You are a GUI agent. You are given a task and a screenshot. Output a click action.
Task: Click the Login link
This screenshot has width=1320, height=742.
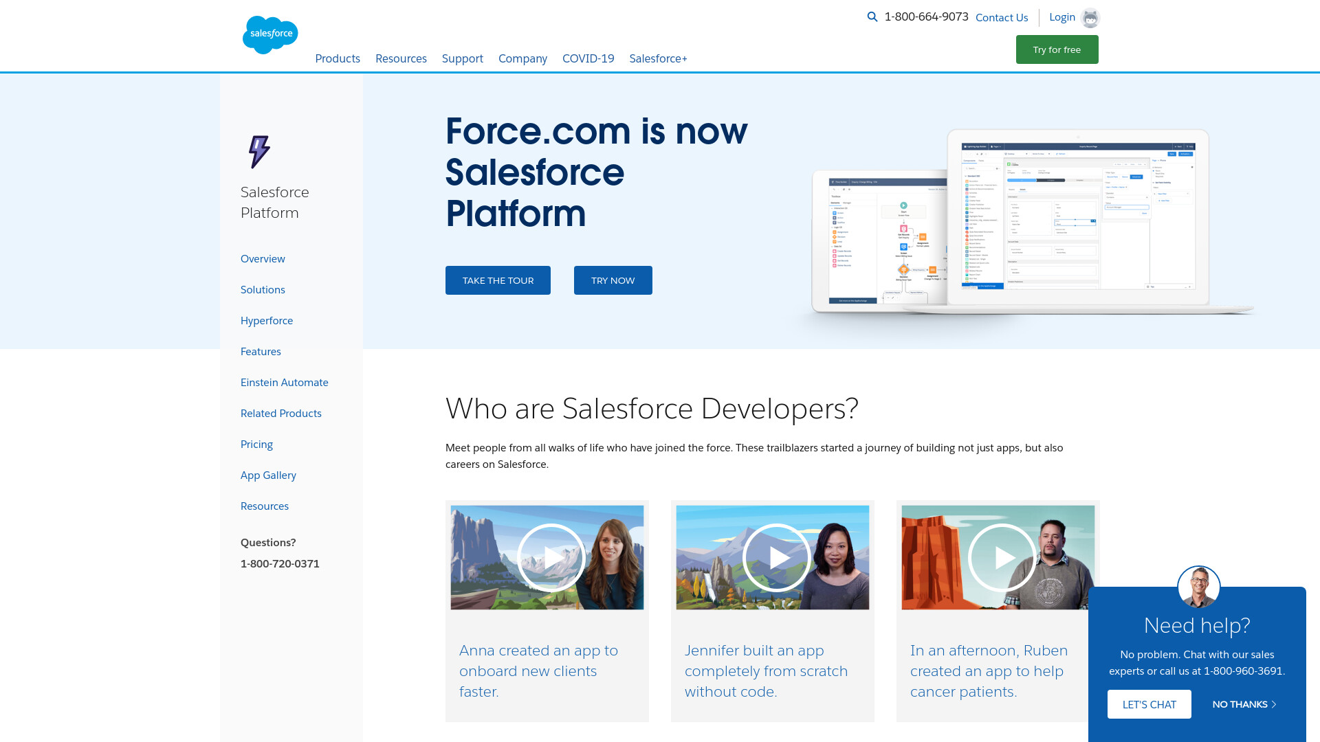pos(1062,17)
